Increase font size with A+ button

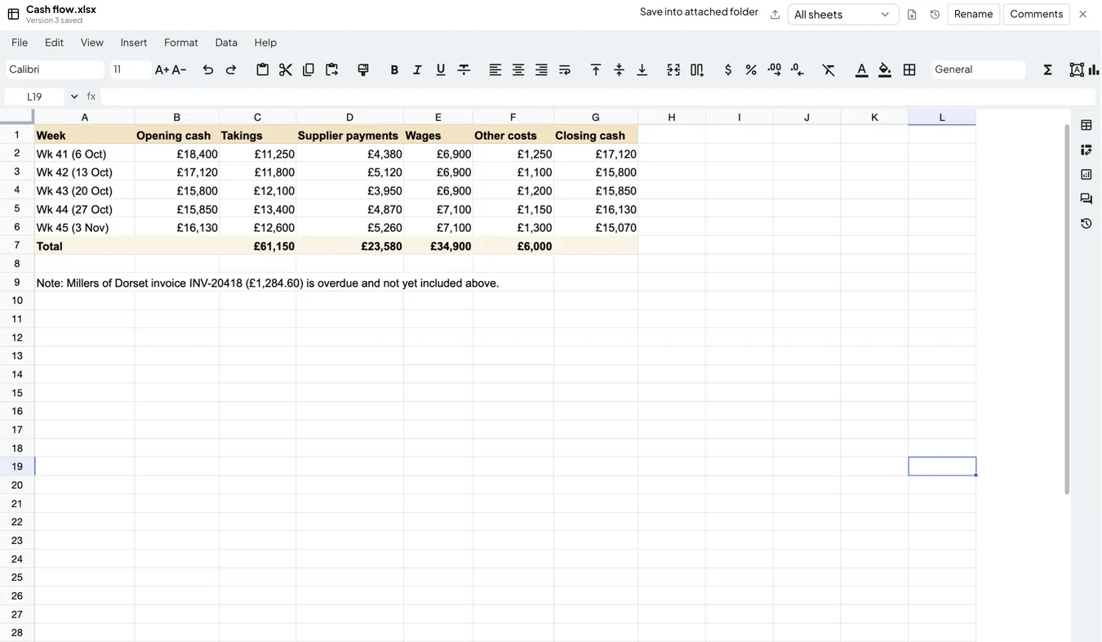(x=162, y=70)
